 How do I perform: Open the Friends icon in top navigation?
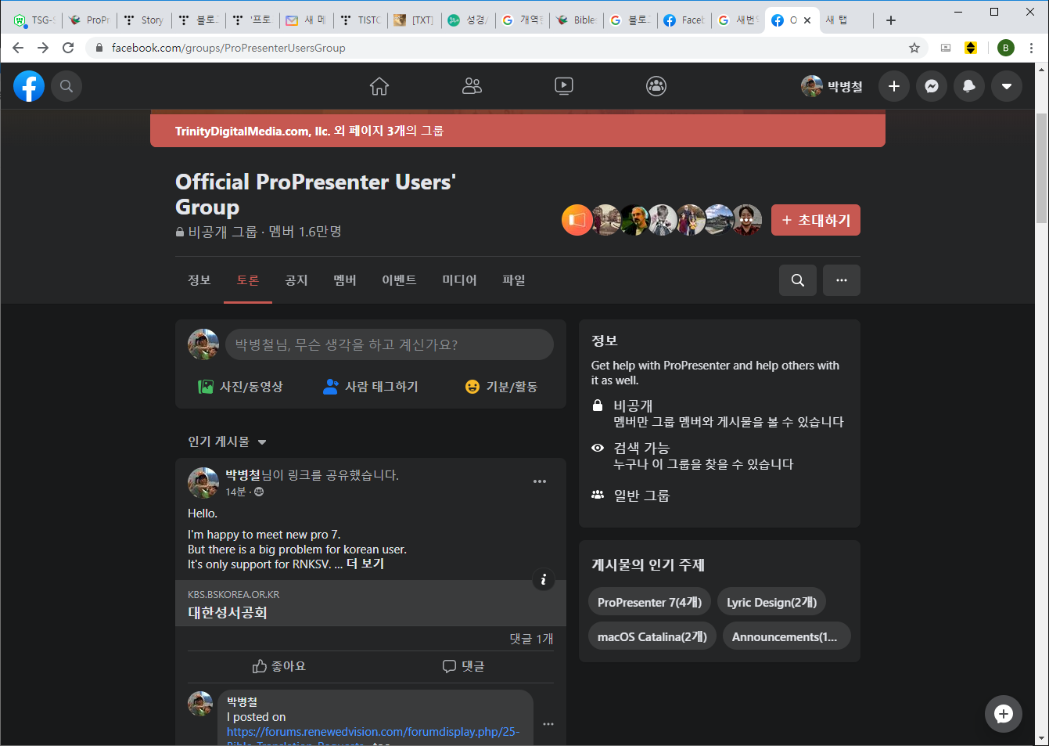[472, 86]
